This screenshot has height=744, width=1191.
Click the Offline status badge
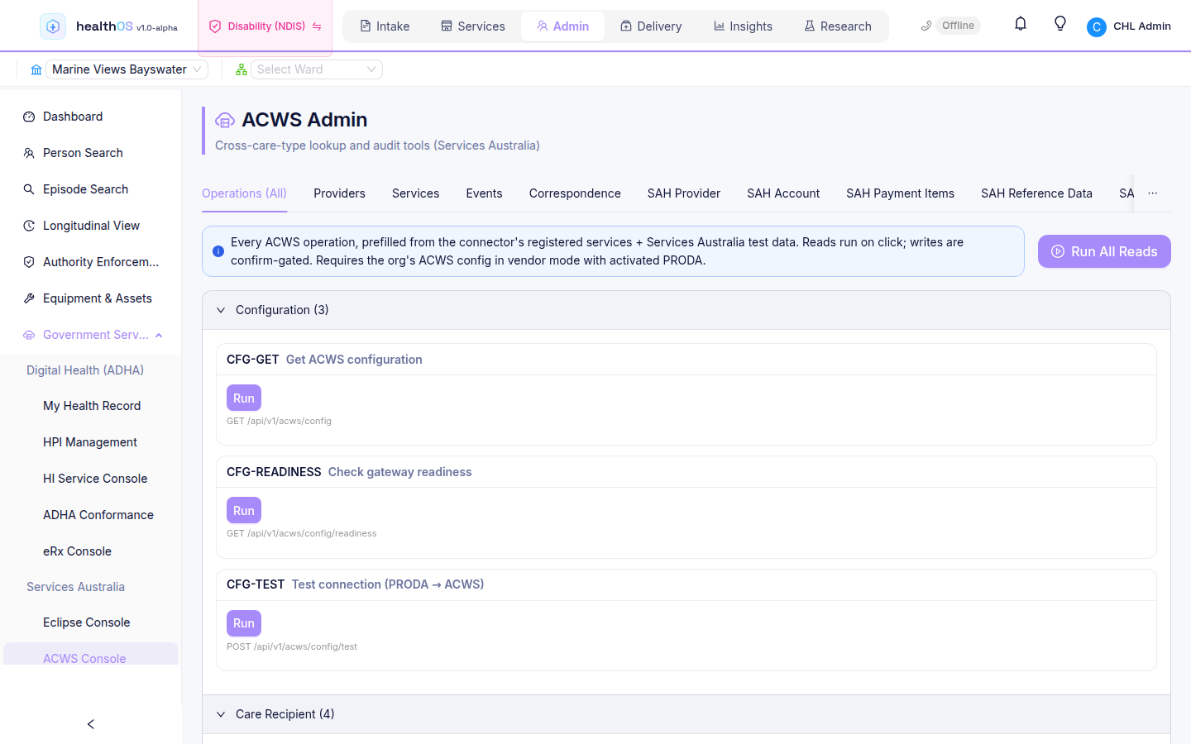pyautogui.click(x=958, y=26)
